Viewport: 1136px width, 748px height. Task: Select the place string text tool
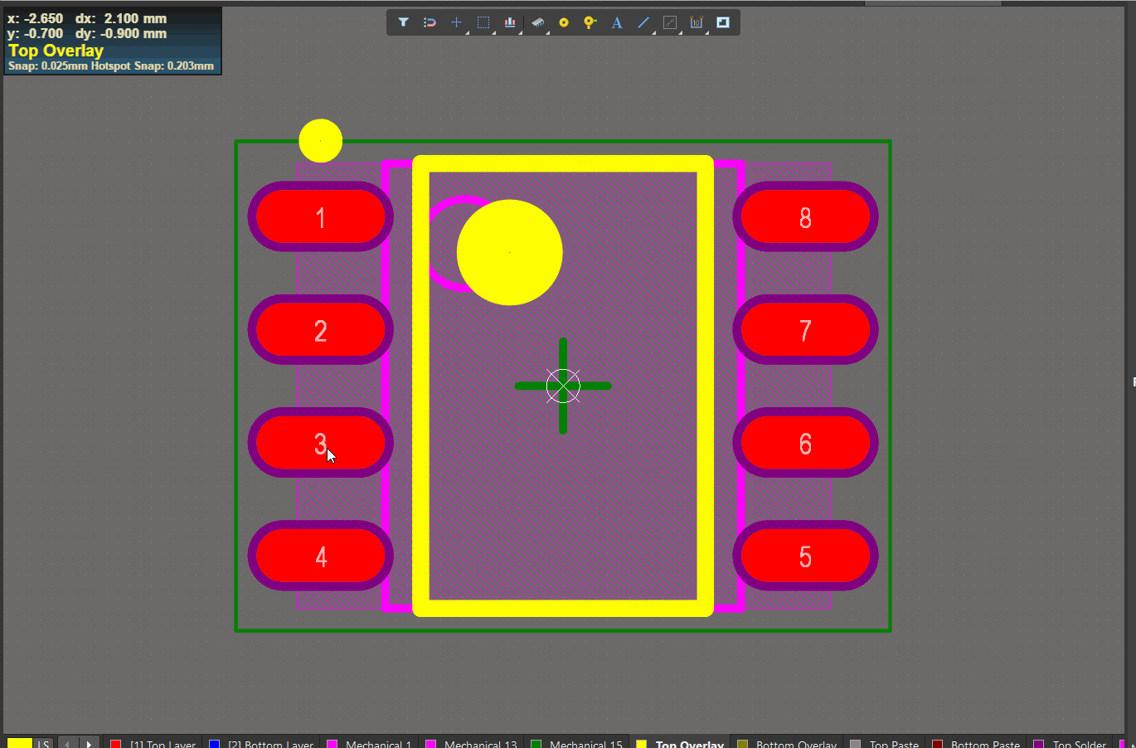(617, 22)
